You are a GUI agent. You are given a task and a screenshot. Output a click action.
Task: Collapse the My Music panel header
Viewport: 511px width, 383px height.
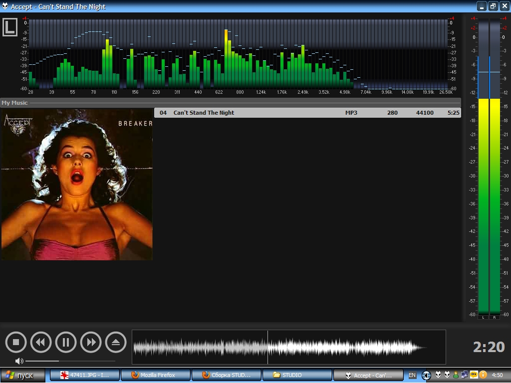15,103
